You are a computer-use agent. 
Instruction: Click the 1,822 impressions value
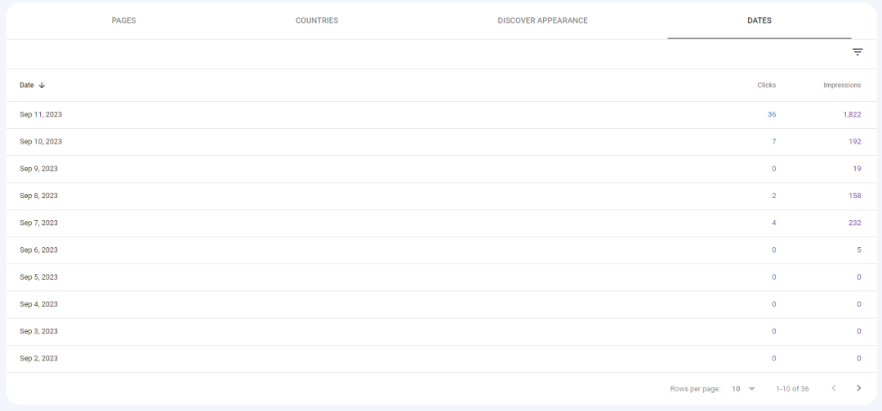tap(852, 114)
